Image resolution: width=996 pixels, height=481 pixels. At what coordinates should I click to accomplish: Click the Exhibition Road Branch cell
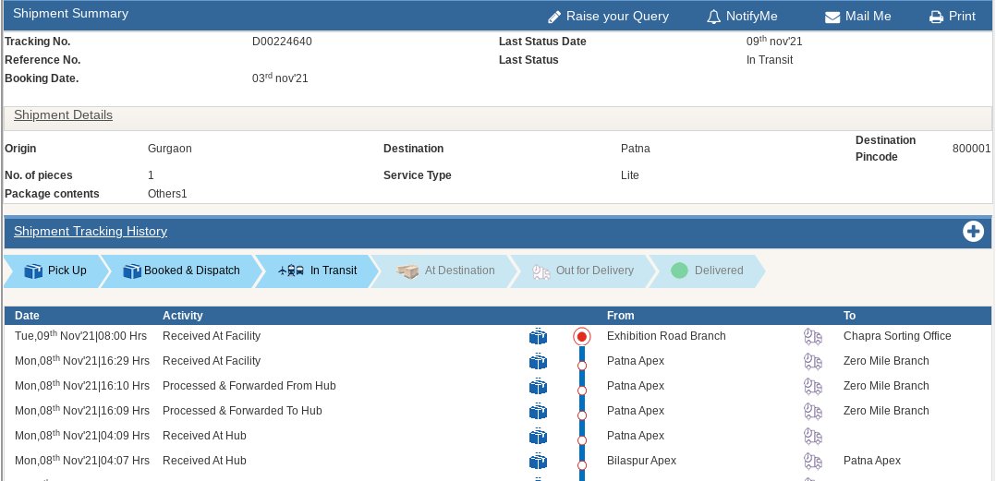(x=666, y=336)
